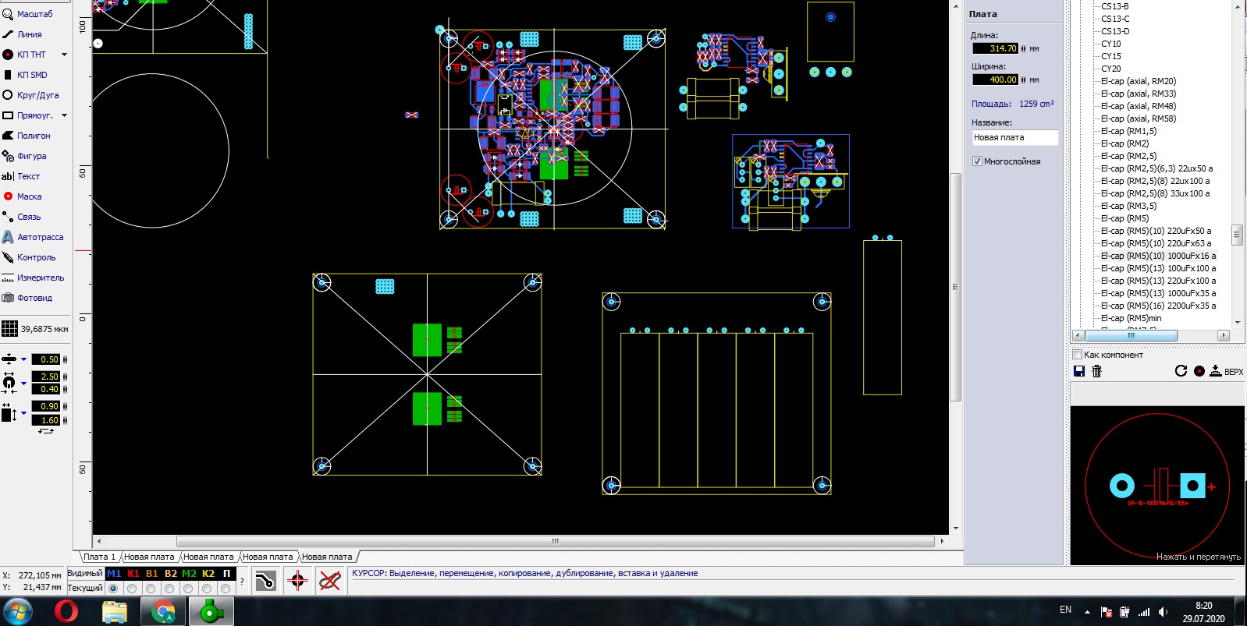This screenshot has width=1247, height=626.
Task: Open track width presets dropdown
Action: click(x=23, y=359)
